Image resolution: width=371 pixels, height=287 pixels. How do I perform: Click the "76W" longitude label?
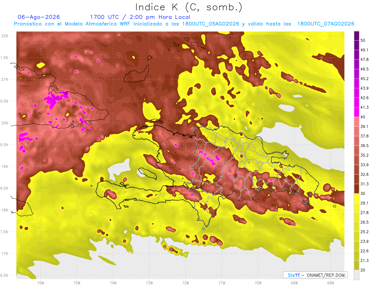[x=41, y=283]
